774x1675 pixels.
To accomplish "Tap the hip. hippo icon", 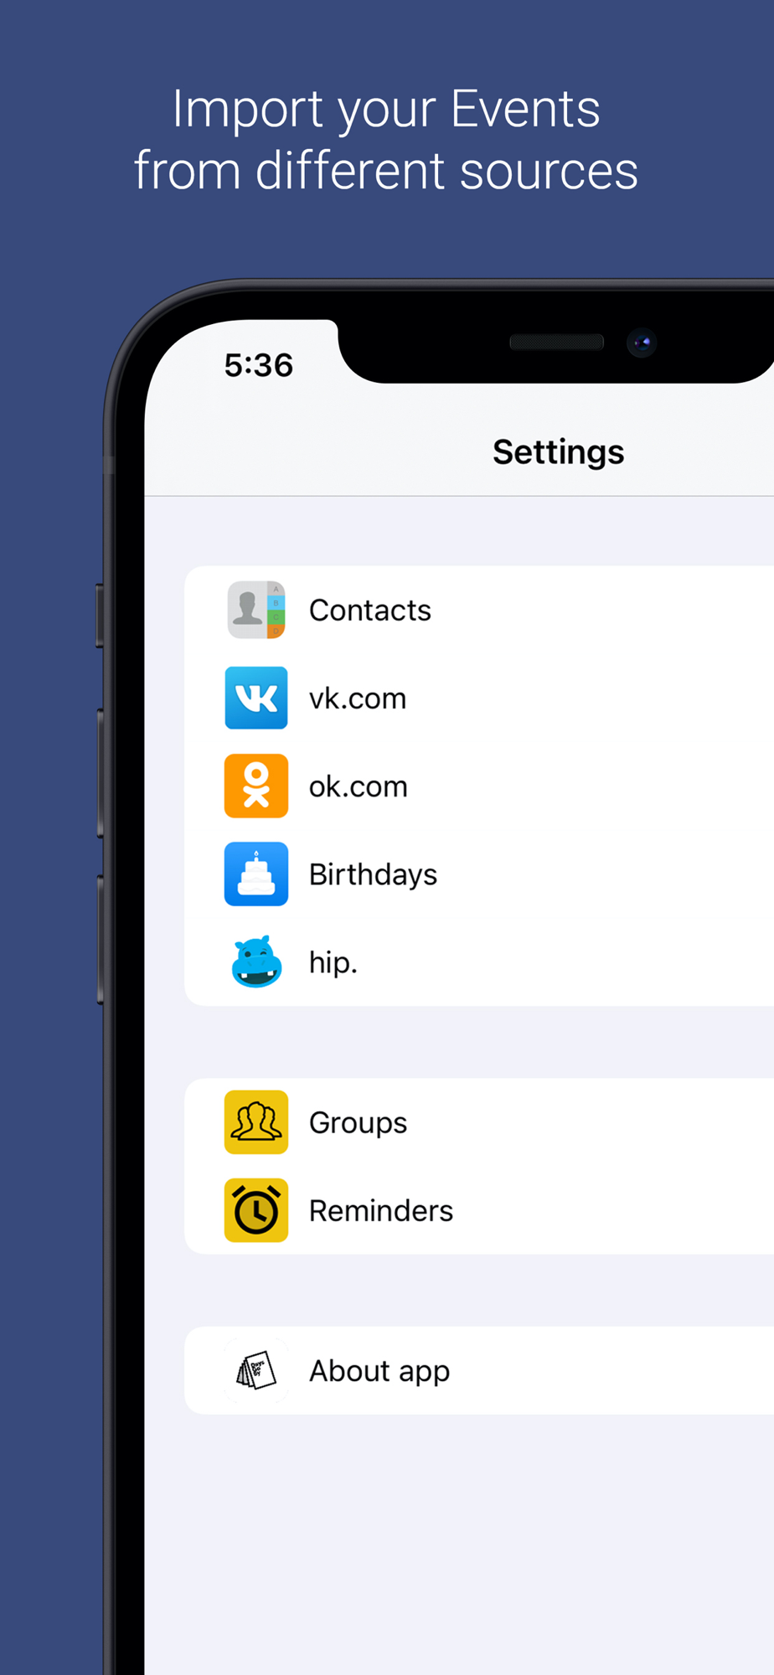I will pos(256,961).
